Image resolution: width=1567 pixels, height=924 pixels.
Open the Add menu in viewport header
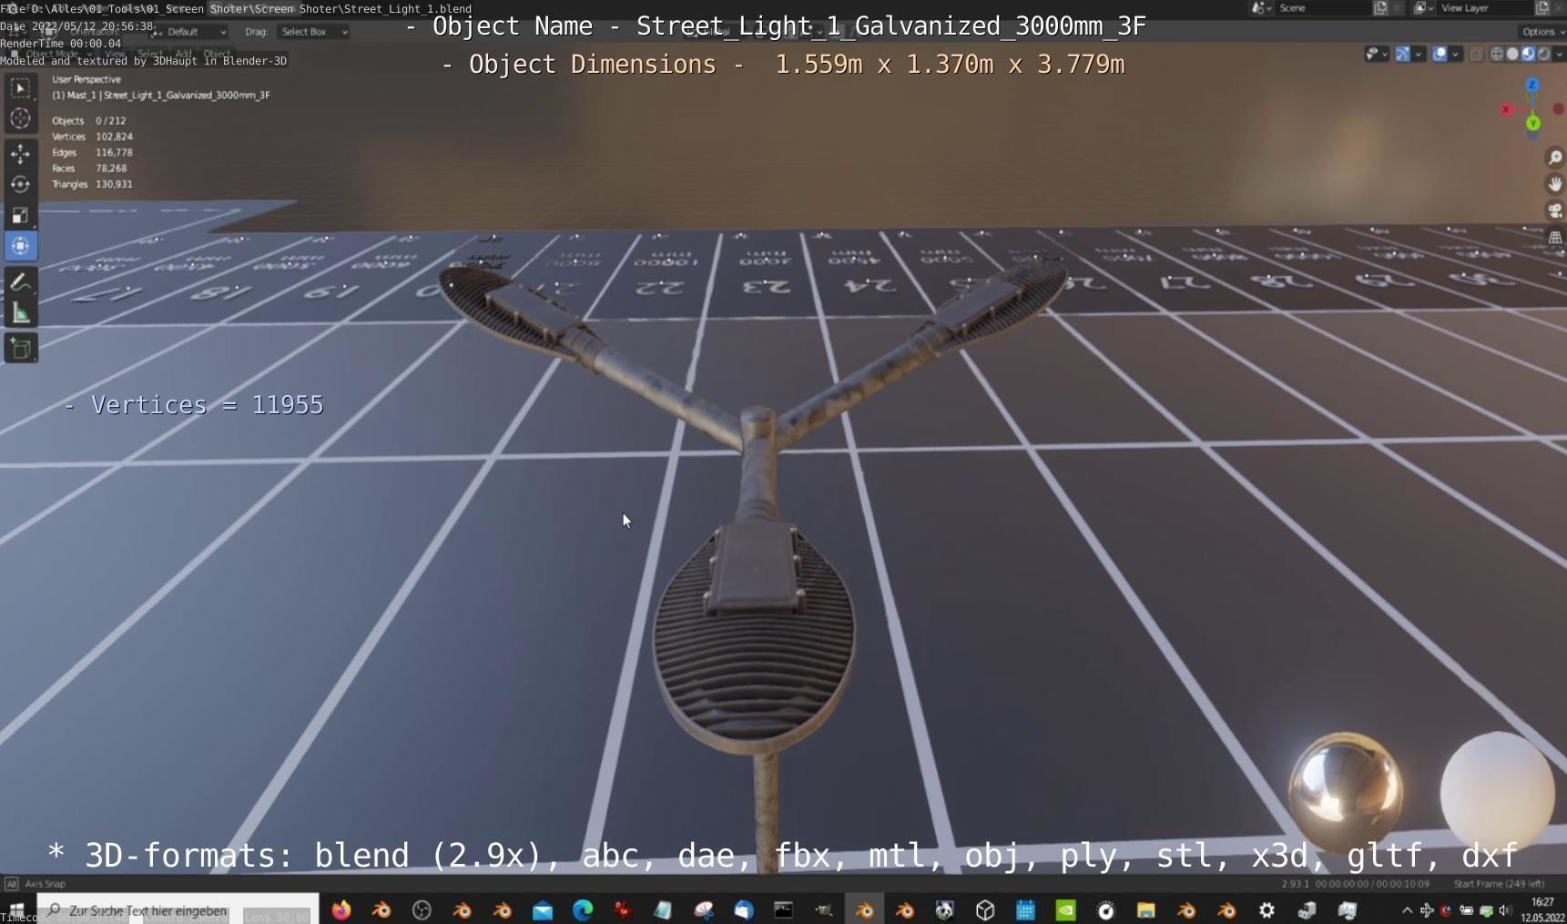183,55
